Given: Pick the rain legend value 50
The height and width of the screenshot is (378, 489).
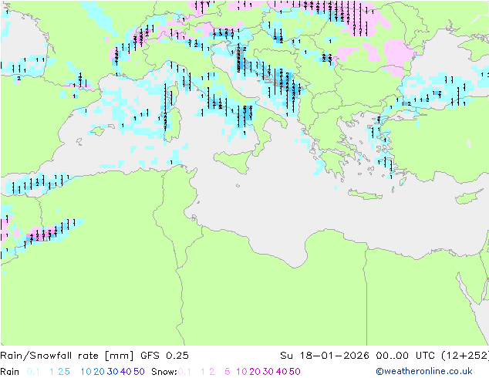Looking at the screenshot, I should [x=139, y=372].
